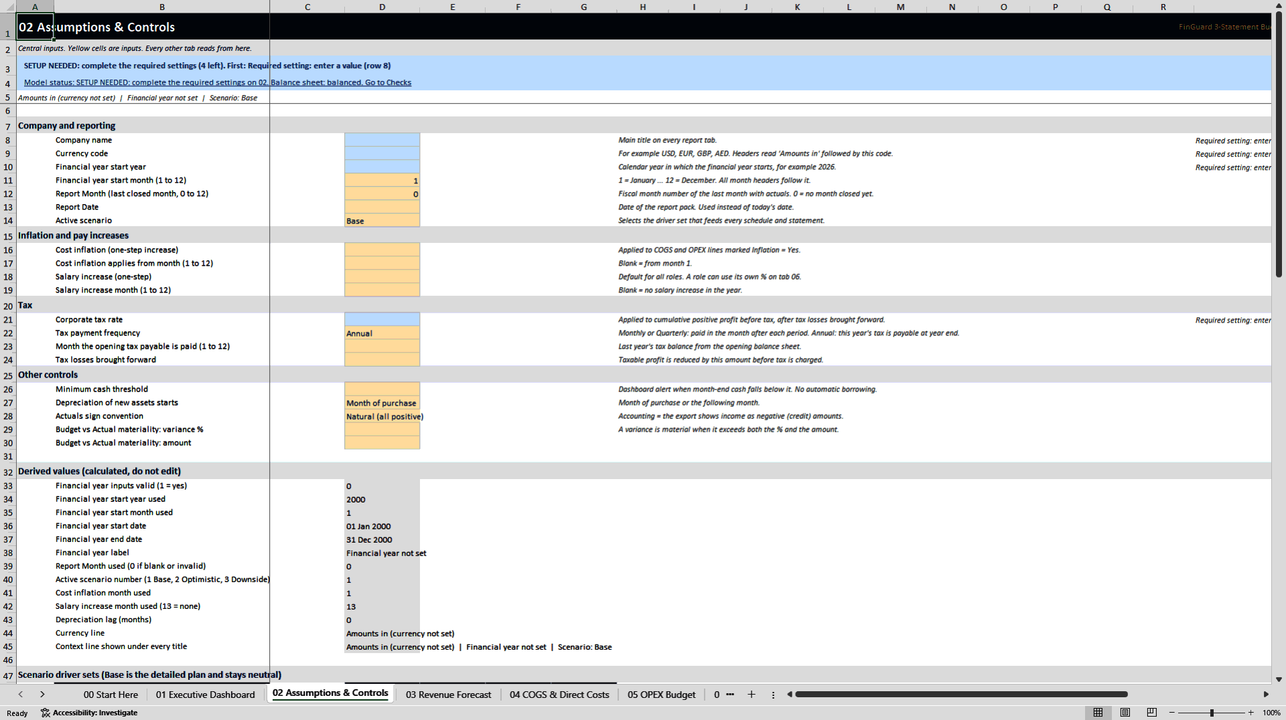Click the Corporate tax rate input cell
The width and height of the screenshot is (1286, 720).
382,320
